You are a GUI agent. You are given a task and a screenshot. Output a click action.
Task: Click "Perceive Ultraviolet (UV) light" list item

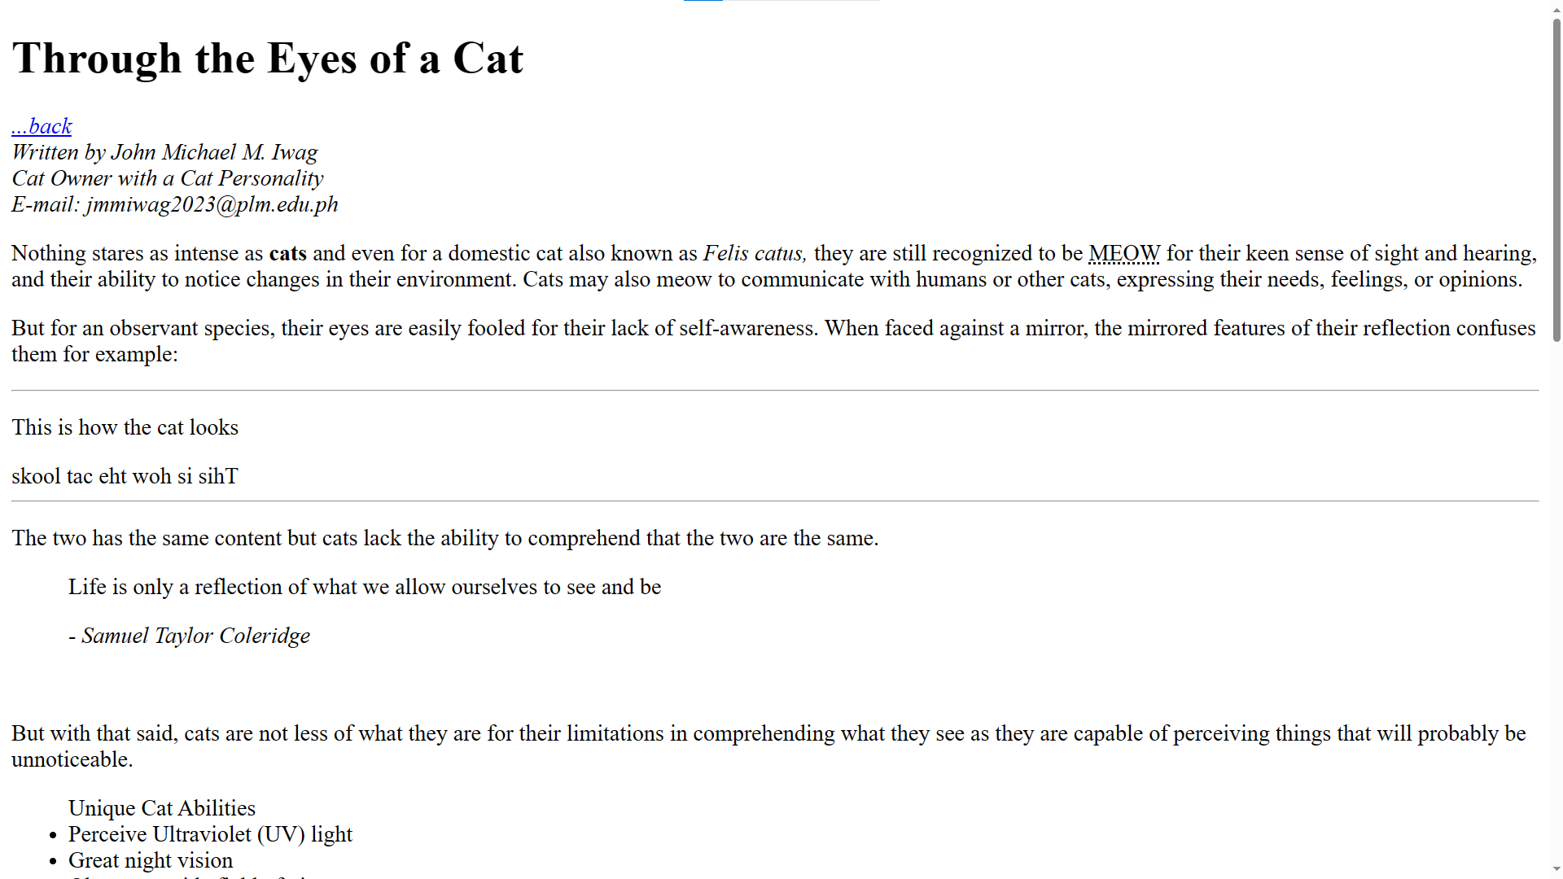pyautogui.click(x=210, y=834)
